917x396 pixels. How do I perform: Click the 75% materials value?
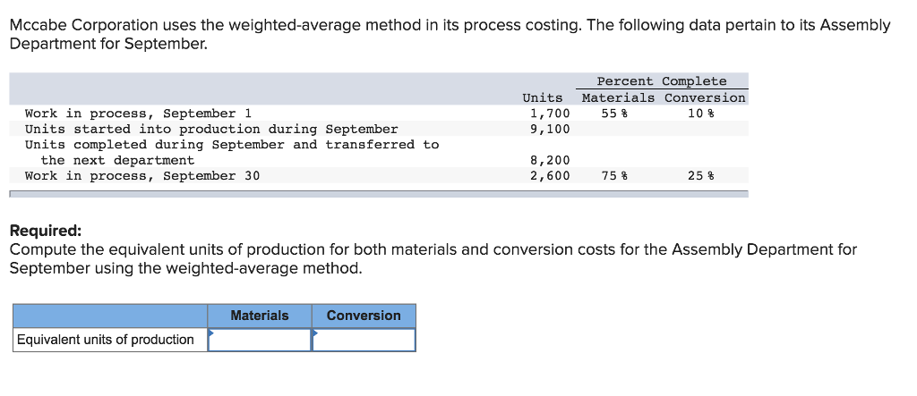click(614, 175)
